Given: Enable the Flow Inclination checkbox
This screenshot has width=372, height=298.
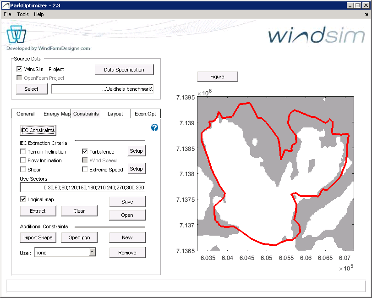Looking at the screenshot, I should tap(23, 160).
